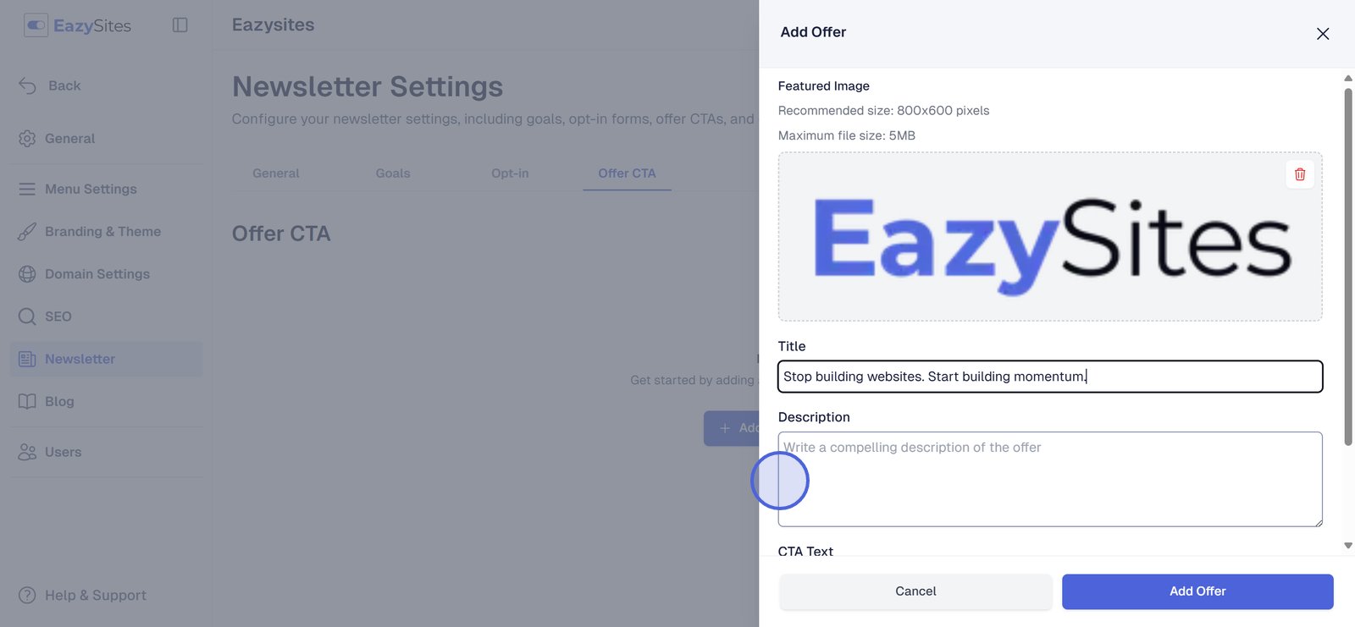This screenshot has width=1355, height=627.
Task: Select the General newsletter tab
Action: coord(276,173)
